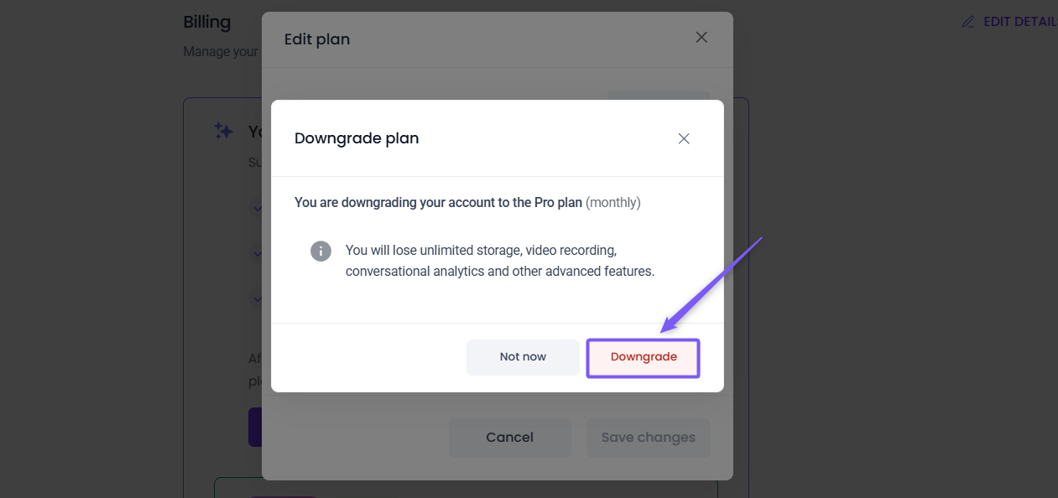Viewport: 1058px width, 498px height.
Task: Click the third feature bullet icon in plan card
Action: pyautogui.click(x=255, y=298)
